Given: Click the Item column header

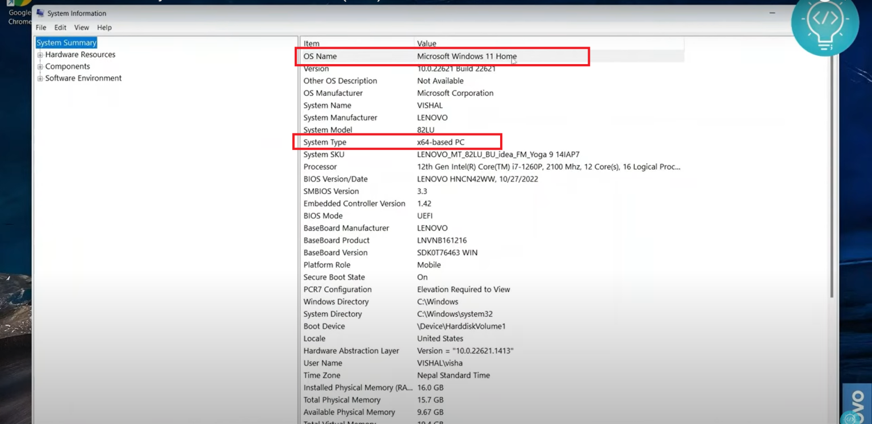Looking at the screenshot, I should point(311,43).
